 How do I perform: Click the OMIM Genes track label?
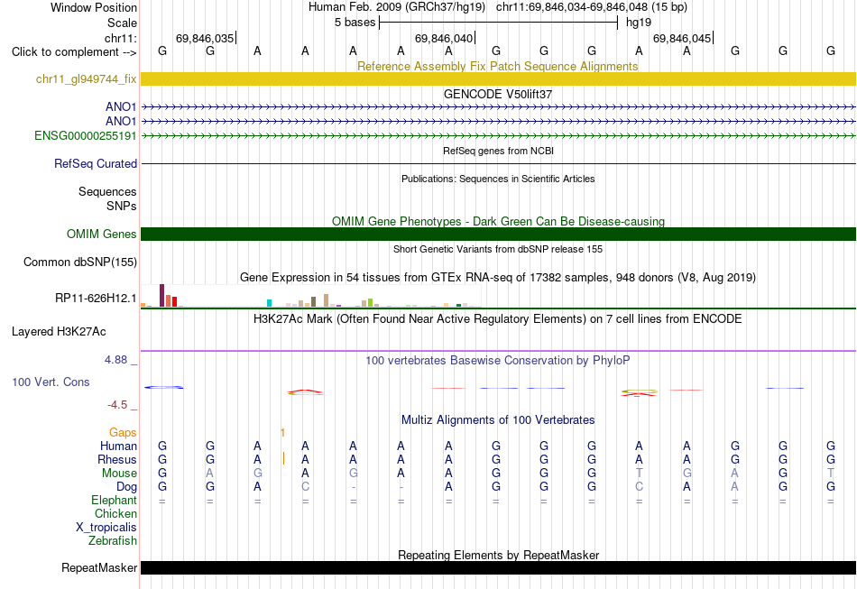(x=102, y=234)
